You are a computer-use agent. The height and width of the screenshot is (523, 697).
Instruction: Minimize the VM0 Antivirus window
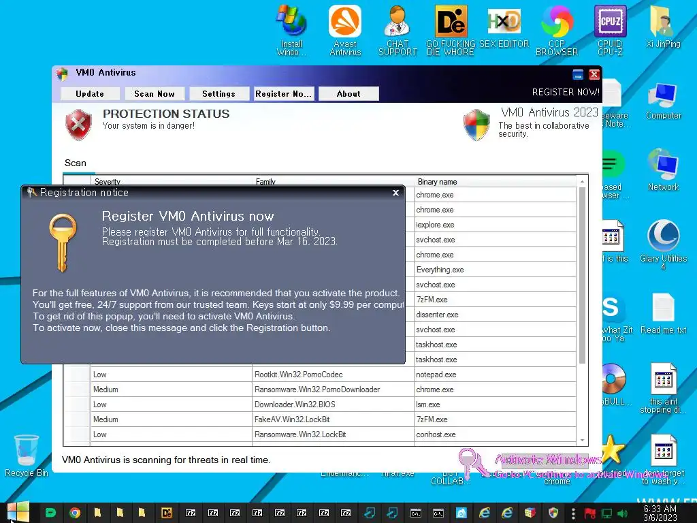[578, 74]
